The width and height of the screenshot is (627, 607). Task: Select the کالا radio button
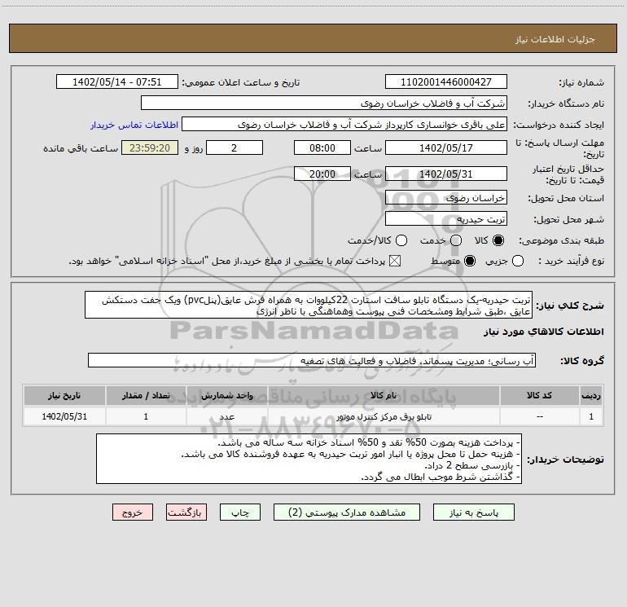tap(498, 240)
